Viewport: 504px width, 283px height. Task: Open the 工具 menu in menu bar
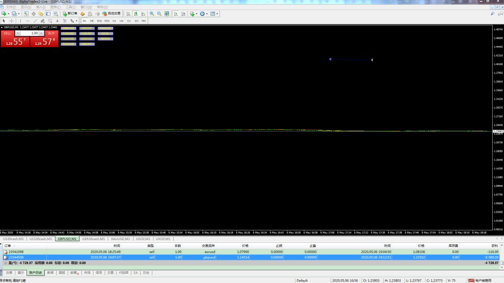tap(70, 7)
